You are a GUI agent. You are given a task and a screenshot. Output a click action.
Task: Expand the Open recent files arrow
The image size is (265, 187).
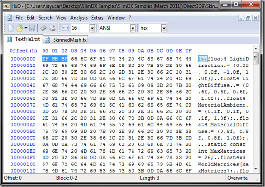pos(26,28)
